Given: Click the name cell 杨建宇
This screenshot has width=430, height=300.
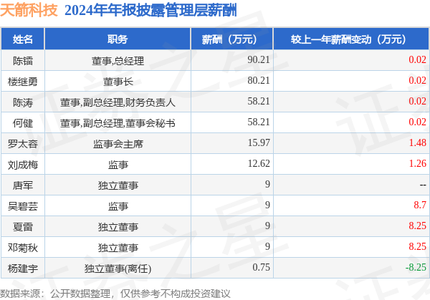Looking at the screenshot, I should pyautogui.click(x=23, y=268).
